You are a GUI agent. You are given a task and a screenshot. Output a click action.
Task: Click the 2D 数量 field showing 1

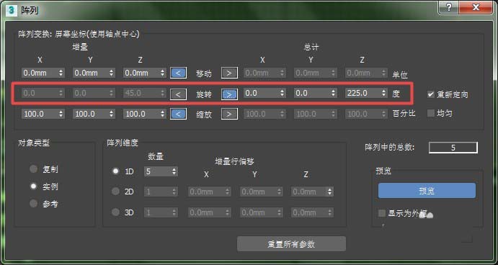coord(161,192)
